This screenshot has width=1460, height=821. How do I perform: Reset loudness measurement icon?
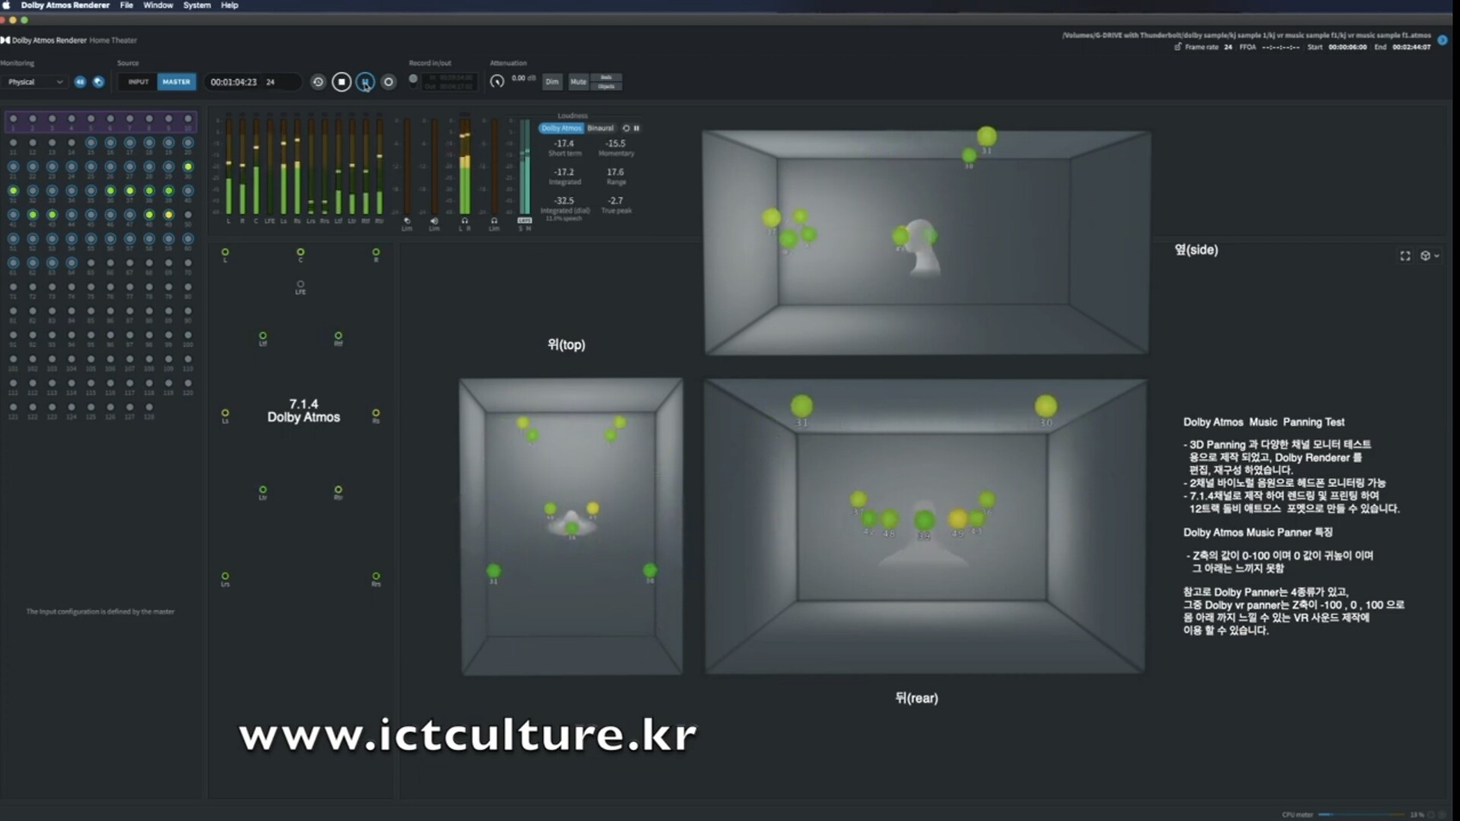point(626,128)
